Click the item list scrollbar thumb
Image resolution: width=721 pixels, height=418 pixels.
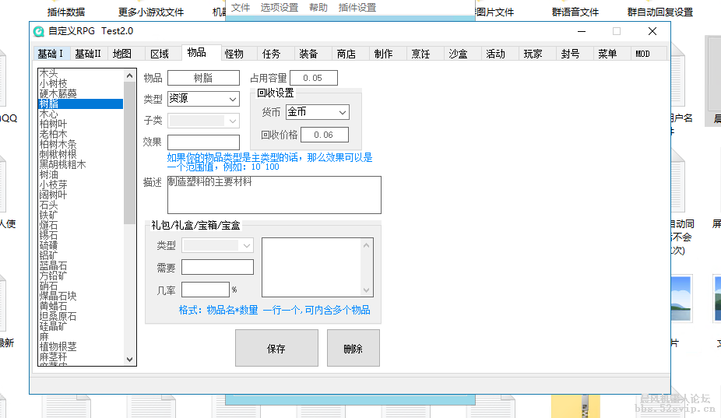pos(130,153)
